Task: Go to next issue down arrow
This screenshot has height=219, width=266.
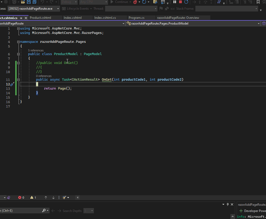Action: point(53,198)
